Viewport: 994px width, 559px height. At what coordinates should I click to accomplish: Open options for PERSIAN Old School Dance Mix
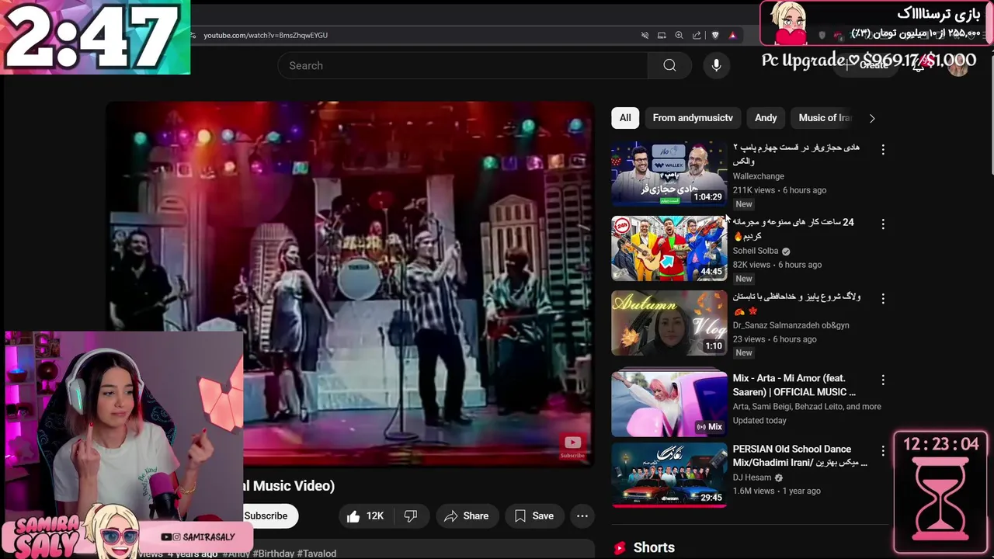tap(883, 450)
